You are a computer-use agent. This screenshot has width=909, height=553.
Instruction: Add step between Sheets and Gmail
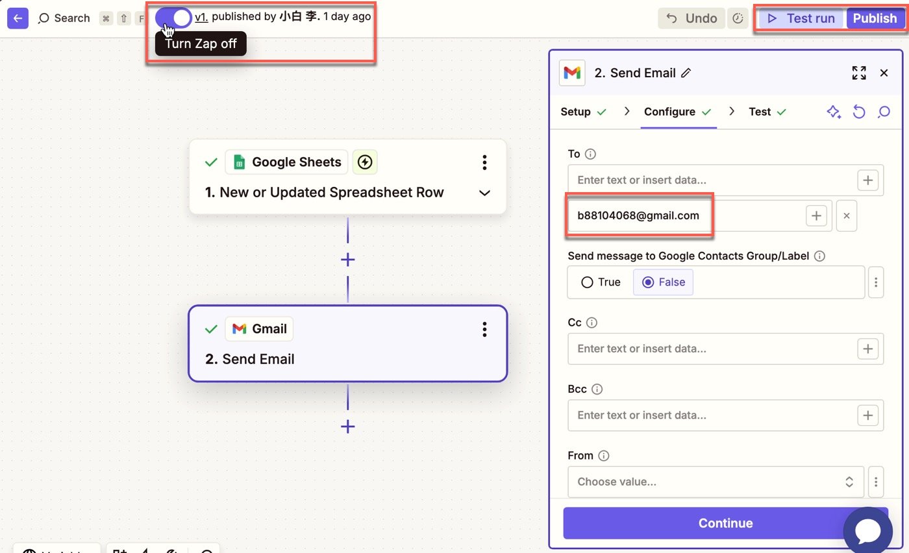coord(348,260)
